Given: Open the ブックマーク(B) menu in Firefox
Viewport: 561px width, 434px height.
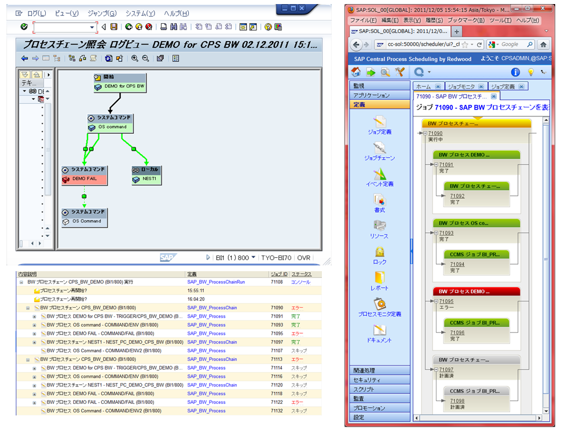Looking at the screenshot, I should (x=466, y=20).
